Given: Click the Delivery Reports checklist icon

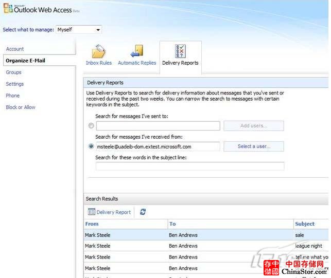Looking at the screenshot, I should coord(180,51).
